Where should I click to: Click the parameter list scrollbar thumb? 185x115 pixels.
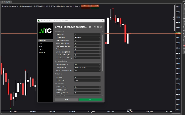[x=102, y=53]
